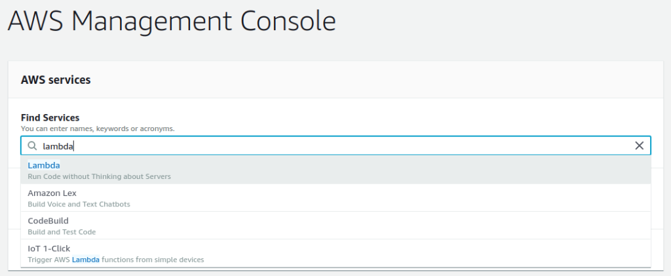671x276 pixels.
Task: Open the CodeBuild suggestion
Action: coord(48,221)
